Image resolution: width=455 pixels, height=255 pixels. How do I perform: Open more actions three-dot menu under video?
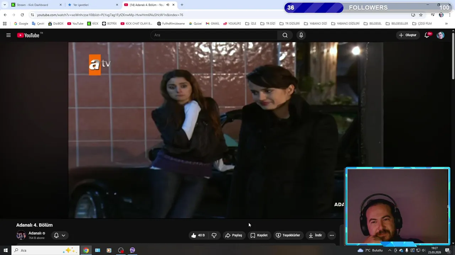point(332,235)
